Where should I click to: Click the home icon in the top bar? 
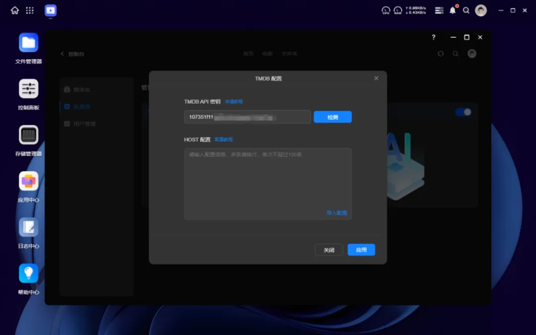click(x=15, y=10)
